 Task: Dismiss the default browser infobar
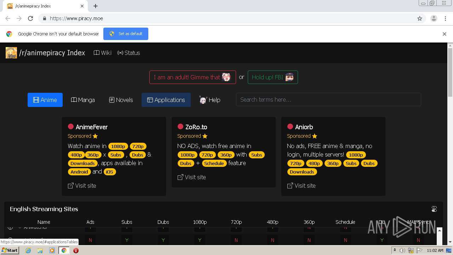[x=445, y=34]
